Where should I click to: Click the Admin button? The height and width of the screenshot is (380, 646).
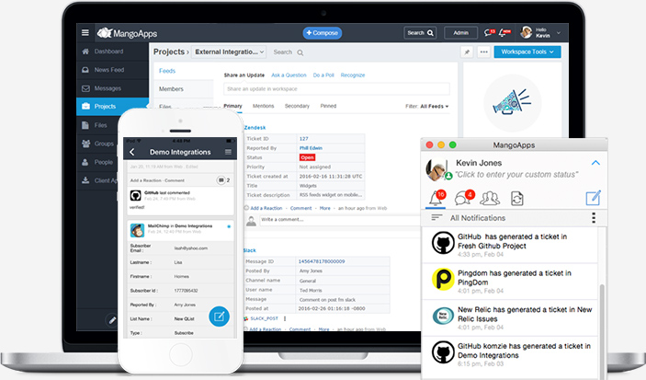tap(460, 33)
